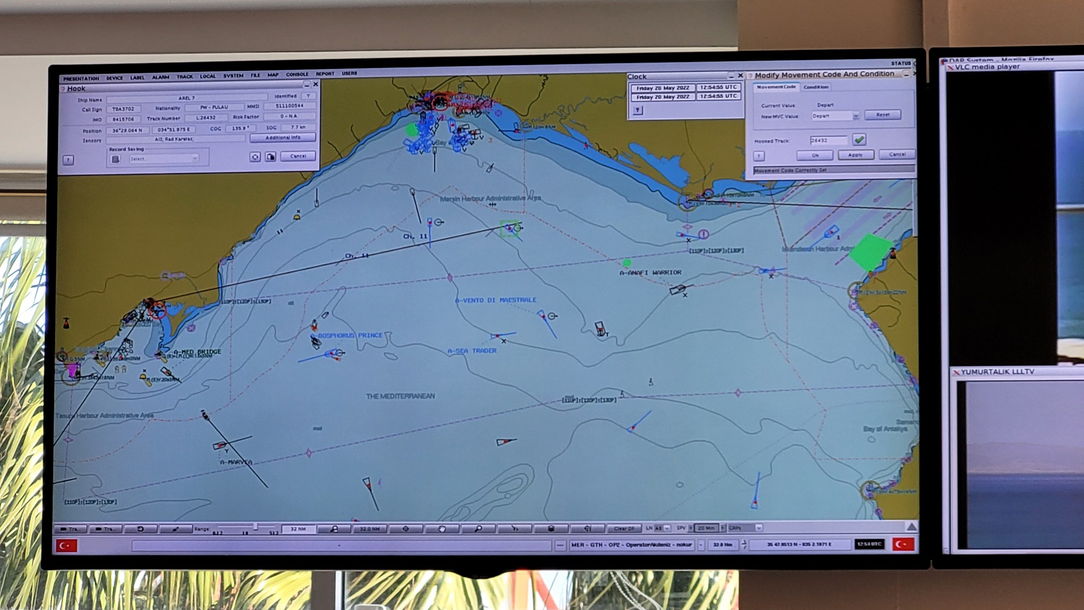This screenshot has height=610, width=1084.
Task: Click the first Tra. toolbar button
Action: [x=70, y=529]
